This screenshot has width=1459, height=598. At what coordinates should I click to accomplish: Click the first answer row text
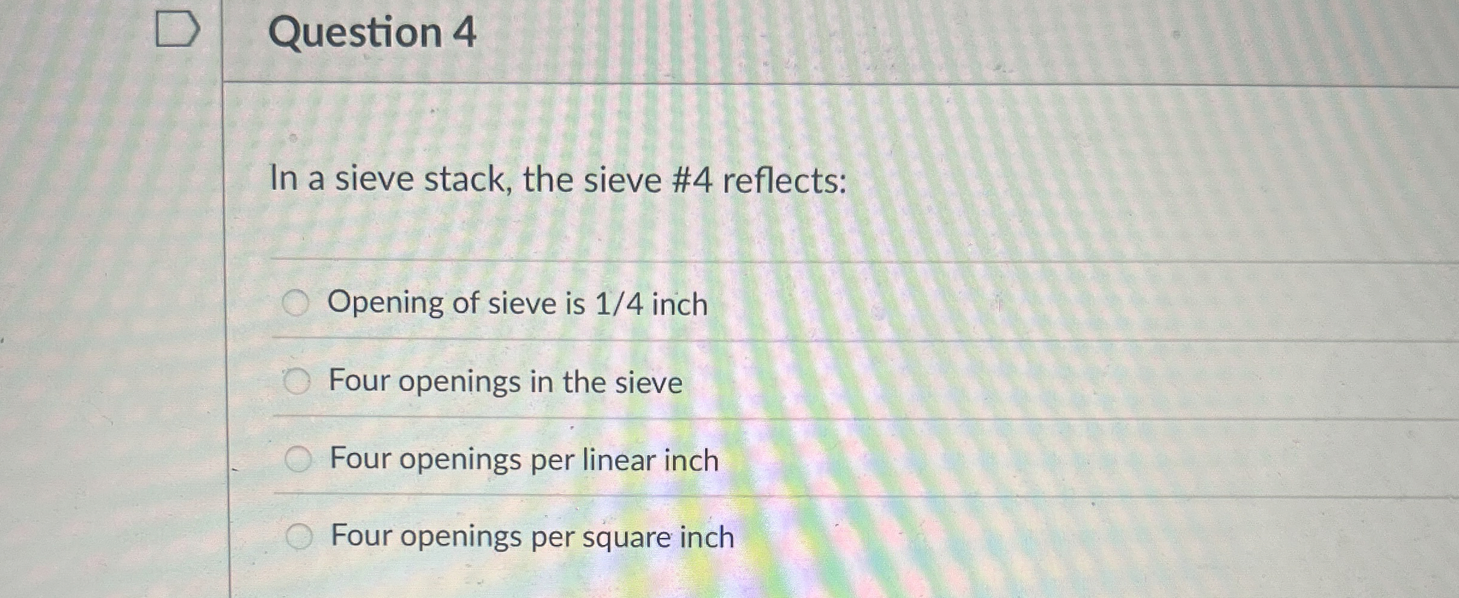pos(517,304)
